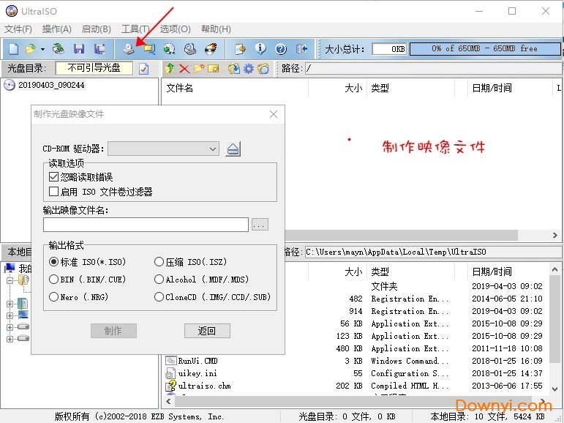The image size is (564, 423).
Task: Click the green Up folder arrow icon
Action: coord(169,69)
